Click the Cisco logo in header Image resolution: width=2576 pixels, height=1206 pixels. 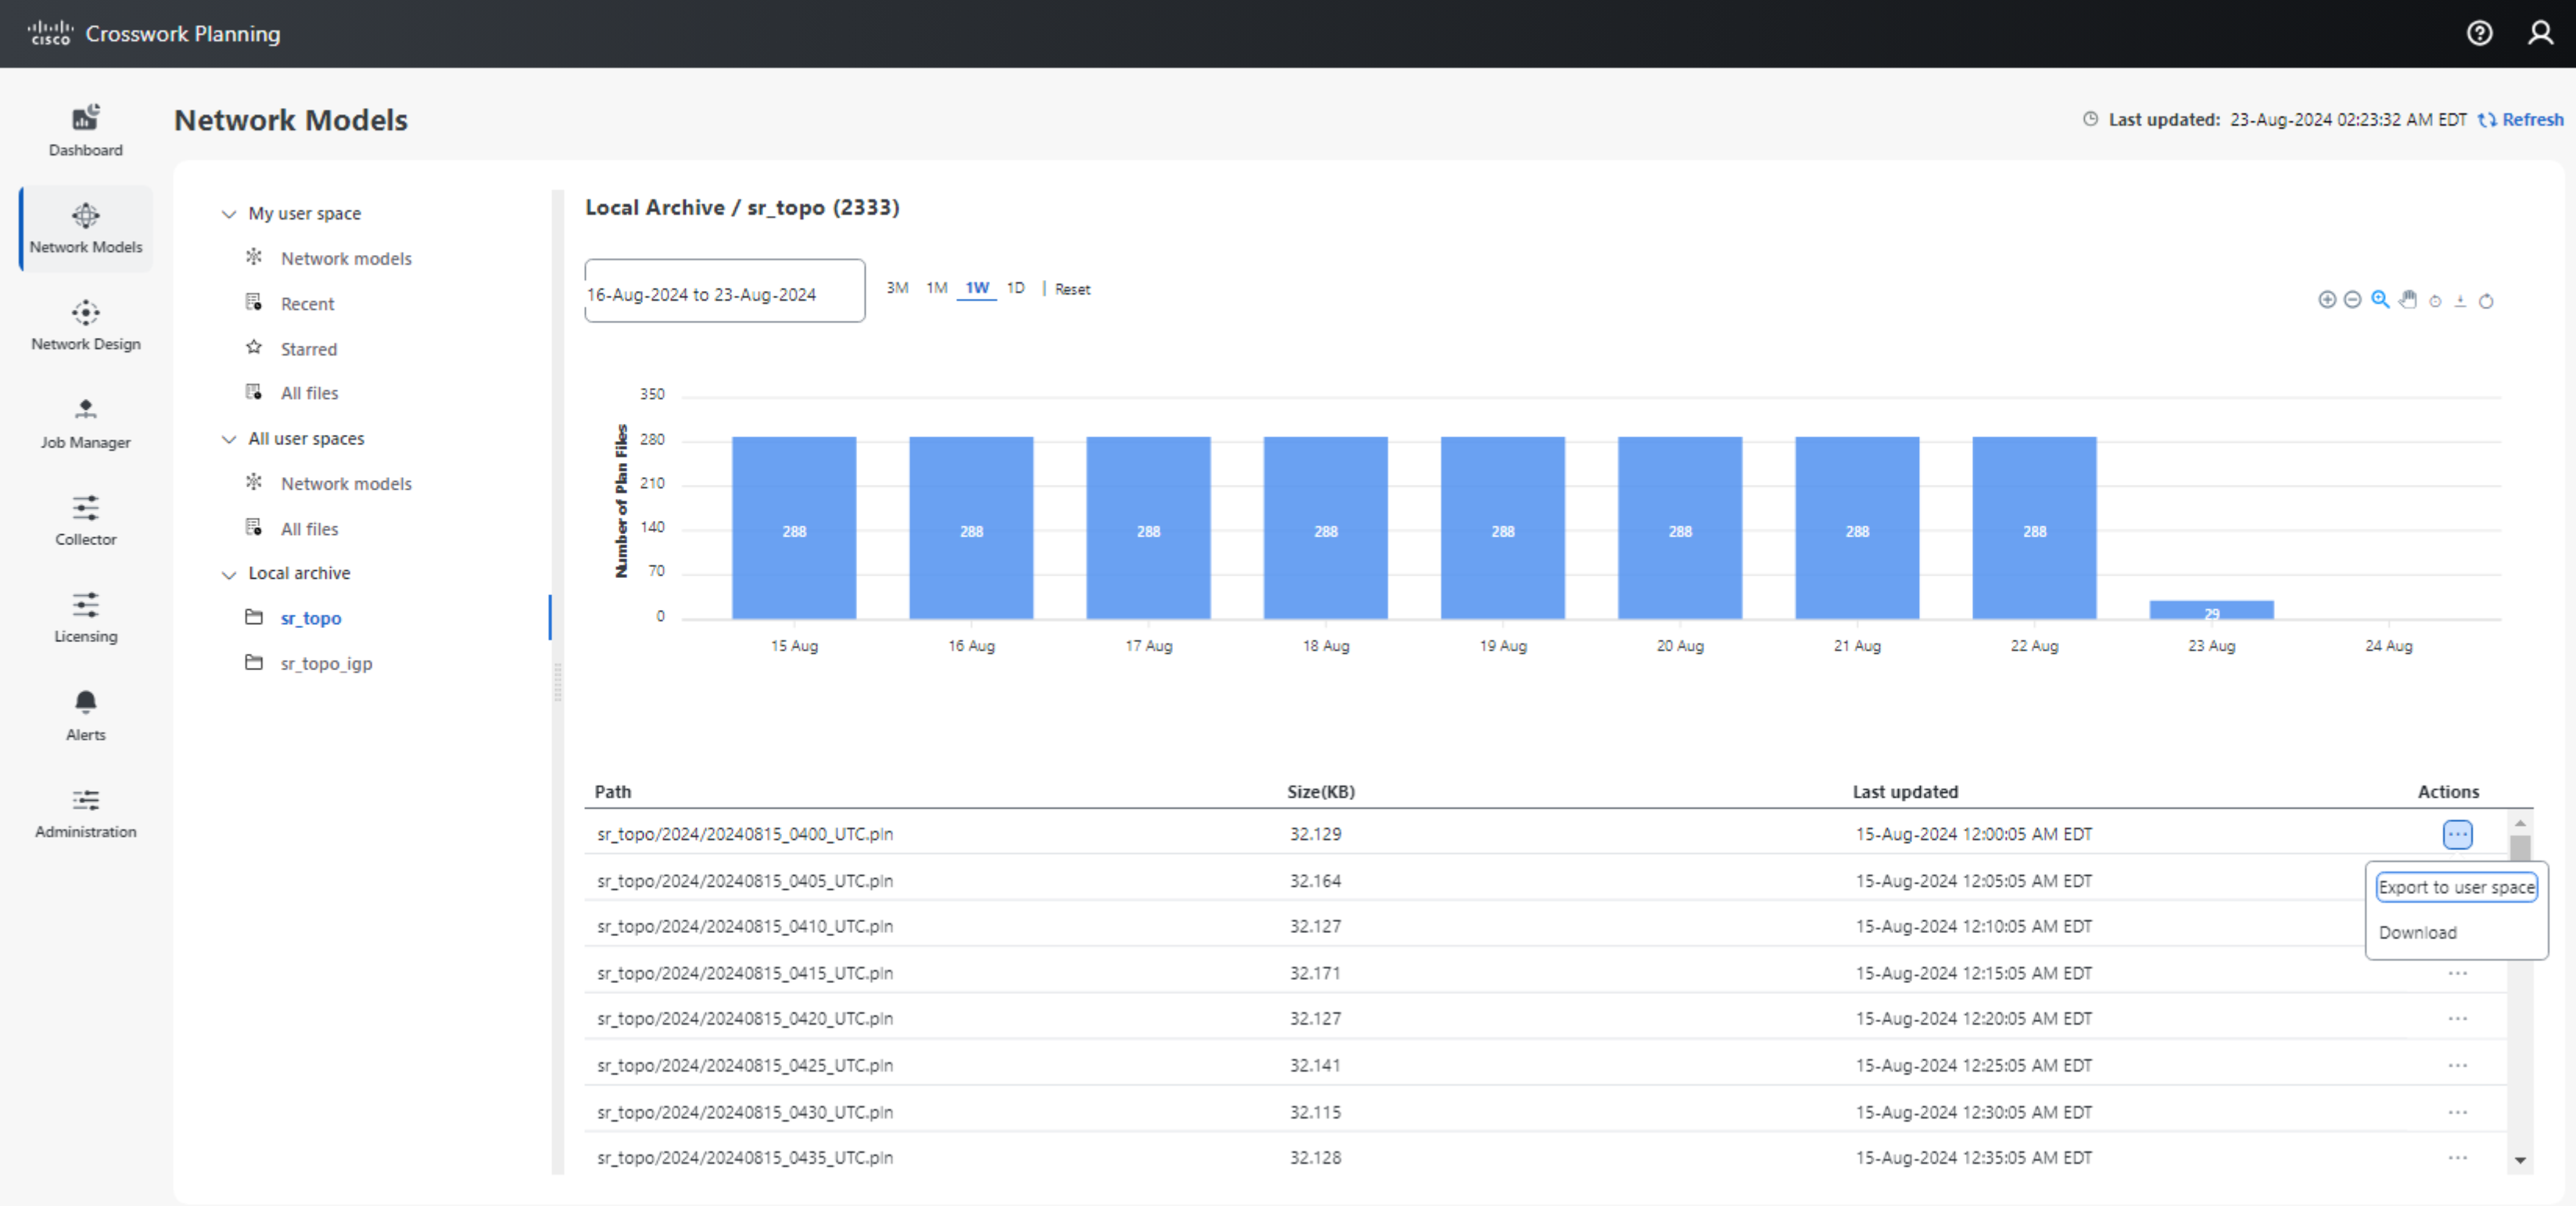point(50,33)
